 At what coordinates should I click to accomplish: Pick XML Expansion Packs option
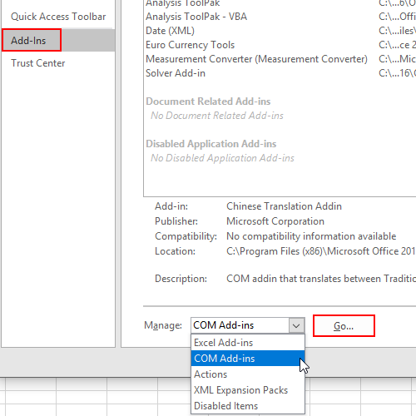(x=248, y=390)
